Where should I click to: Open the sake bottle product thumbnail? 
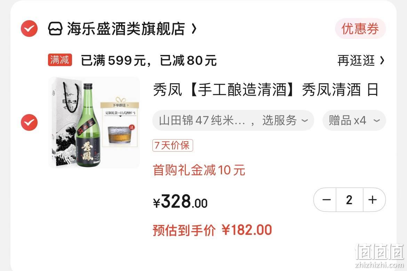click(94, 122)
